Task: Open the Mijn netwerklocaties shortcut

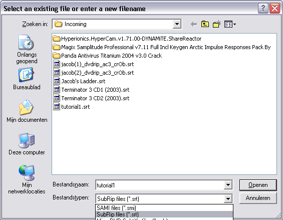Action: 27,179
